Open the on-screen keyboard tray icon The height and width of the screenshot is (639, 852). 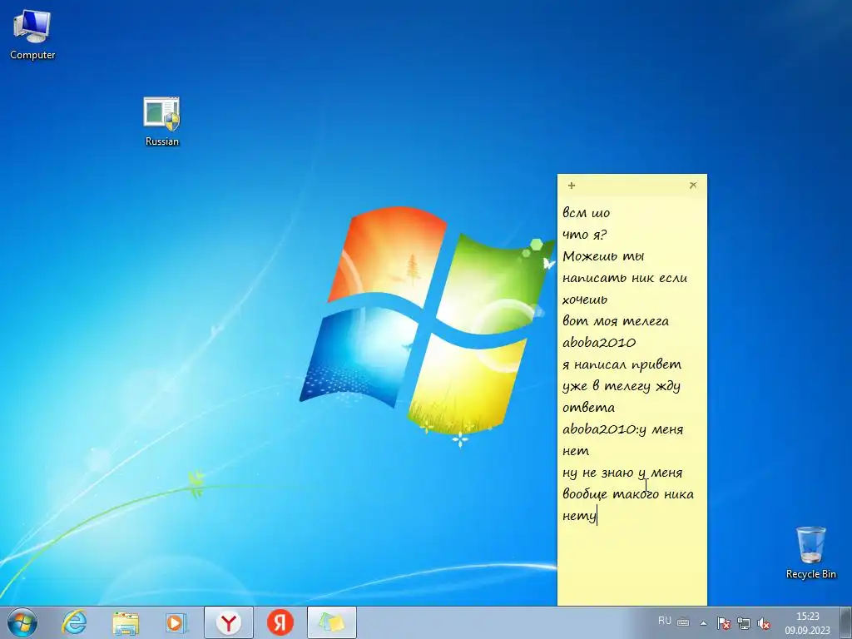tap(683, 622)
